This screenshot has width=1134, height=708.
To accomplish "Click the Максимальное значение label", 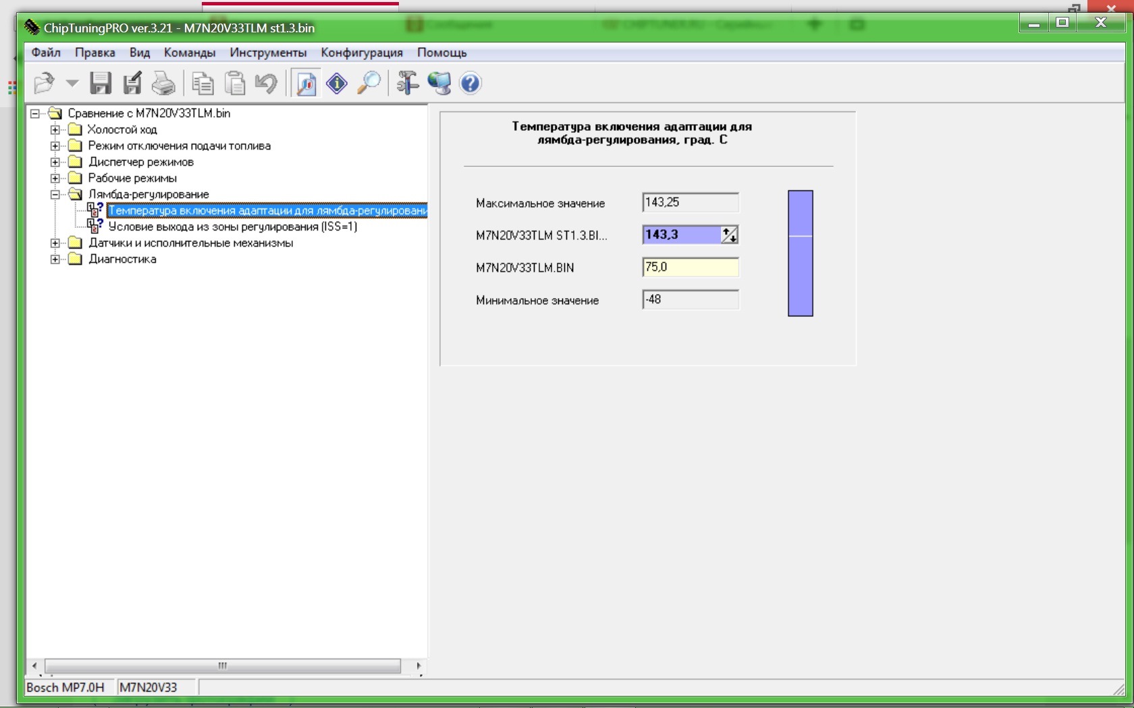I will 541,203.
